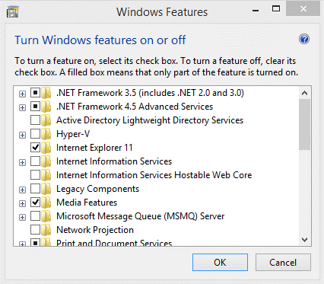Select the .NET Framework 4.5 Advanced Services label
This screenshot has height=284, width=324.
pos(135,107)
